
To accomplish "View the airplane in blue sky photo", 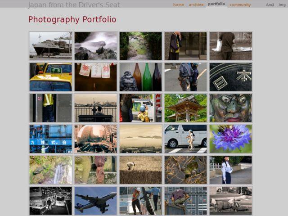I will click(96, 201).
